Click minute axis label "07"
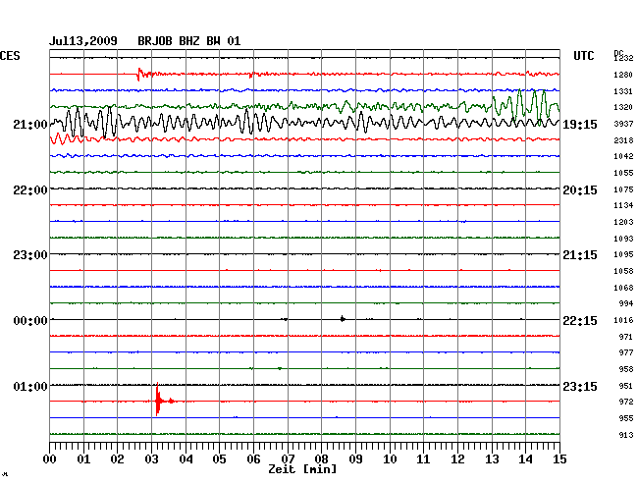This screenshot has height=485, width=638. (x=288, y=459)
